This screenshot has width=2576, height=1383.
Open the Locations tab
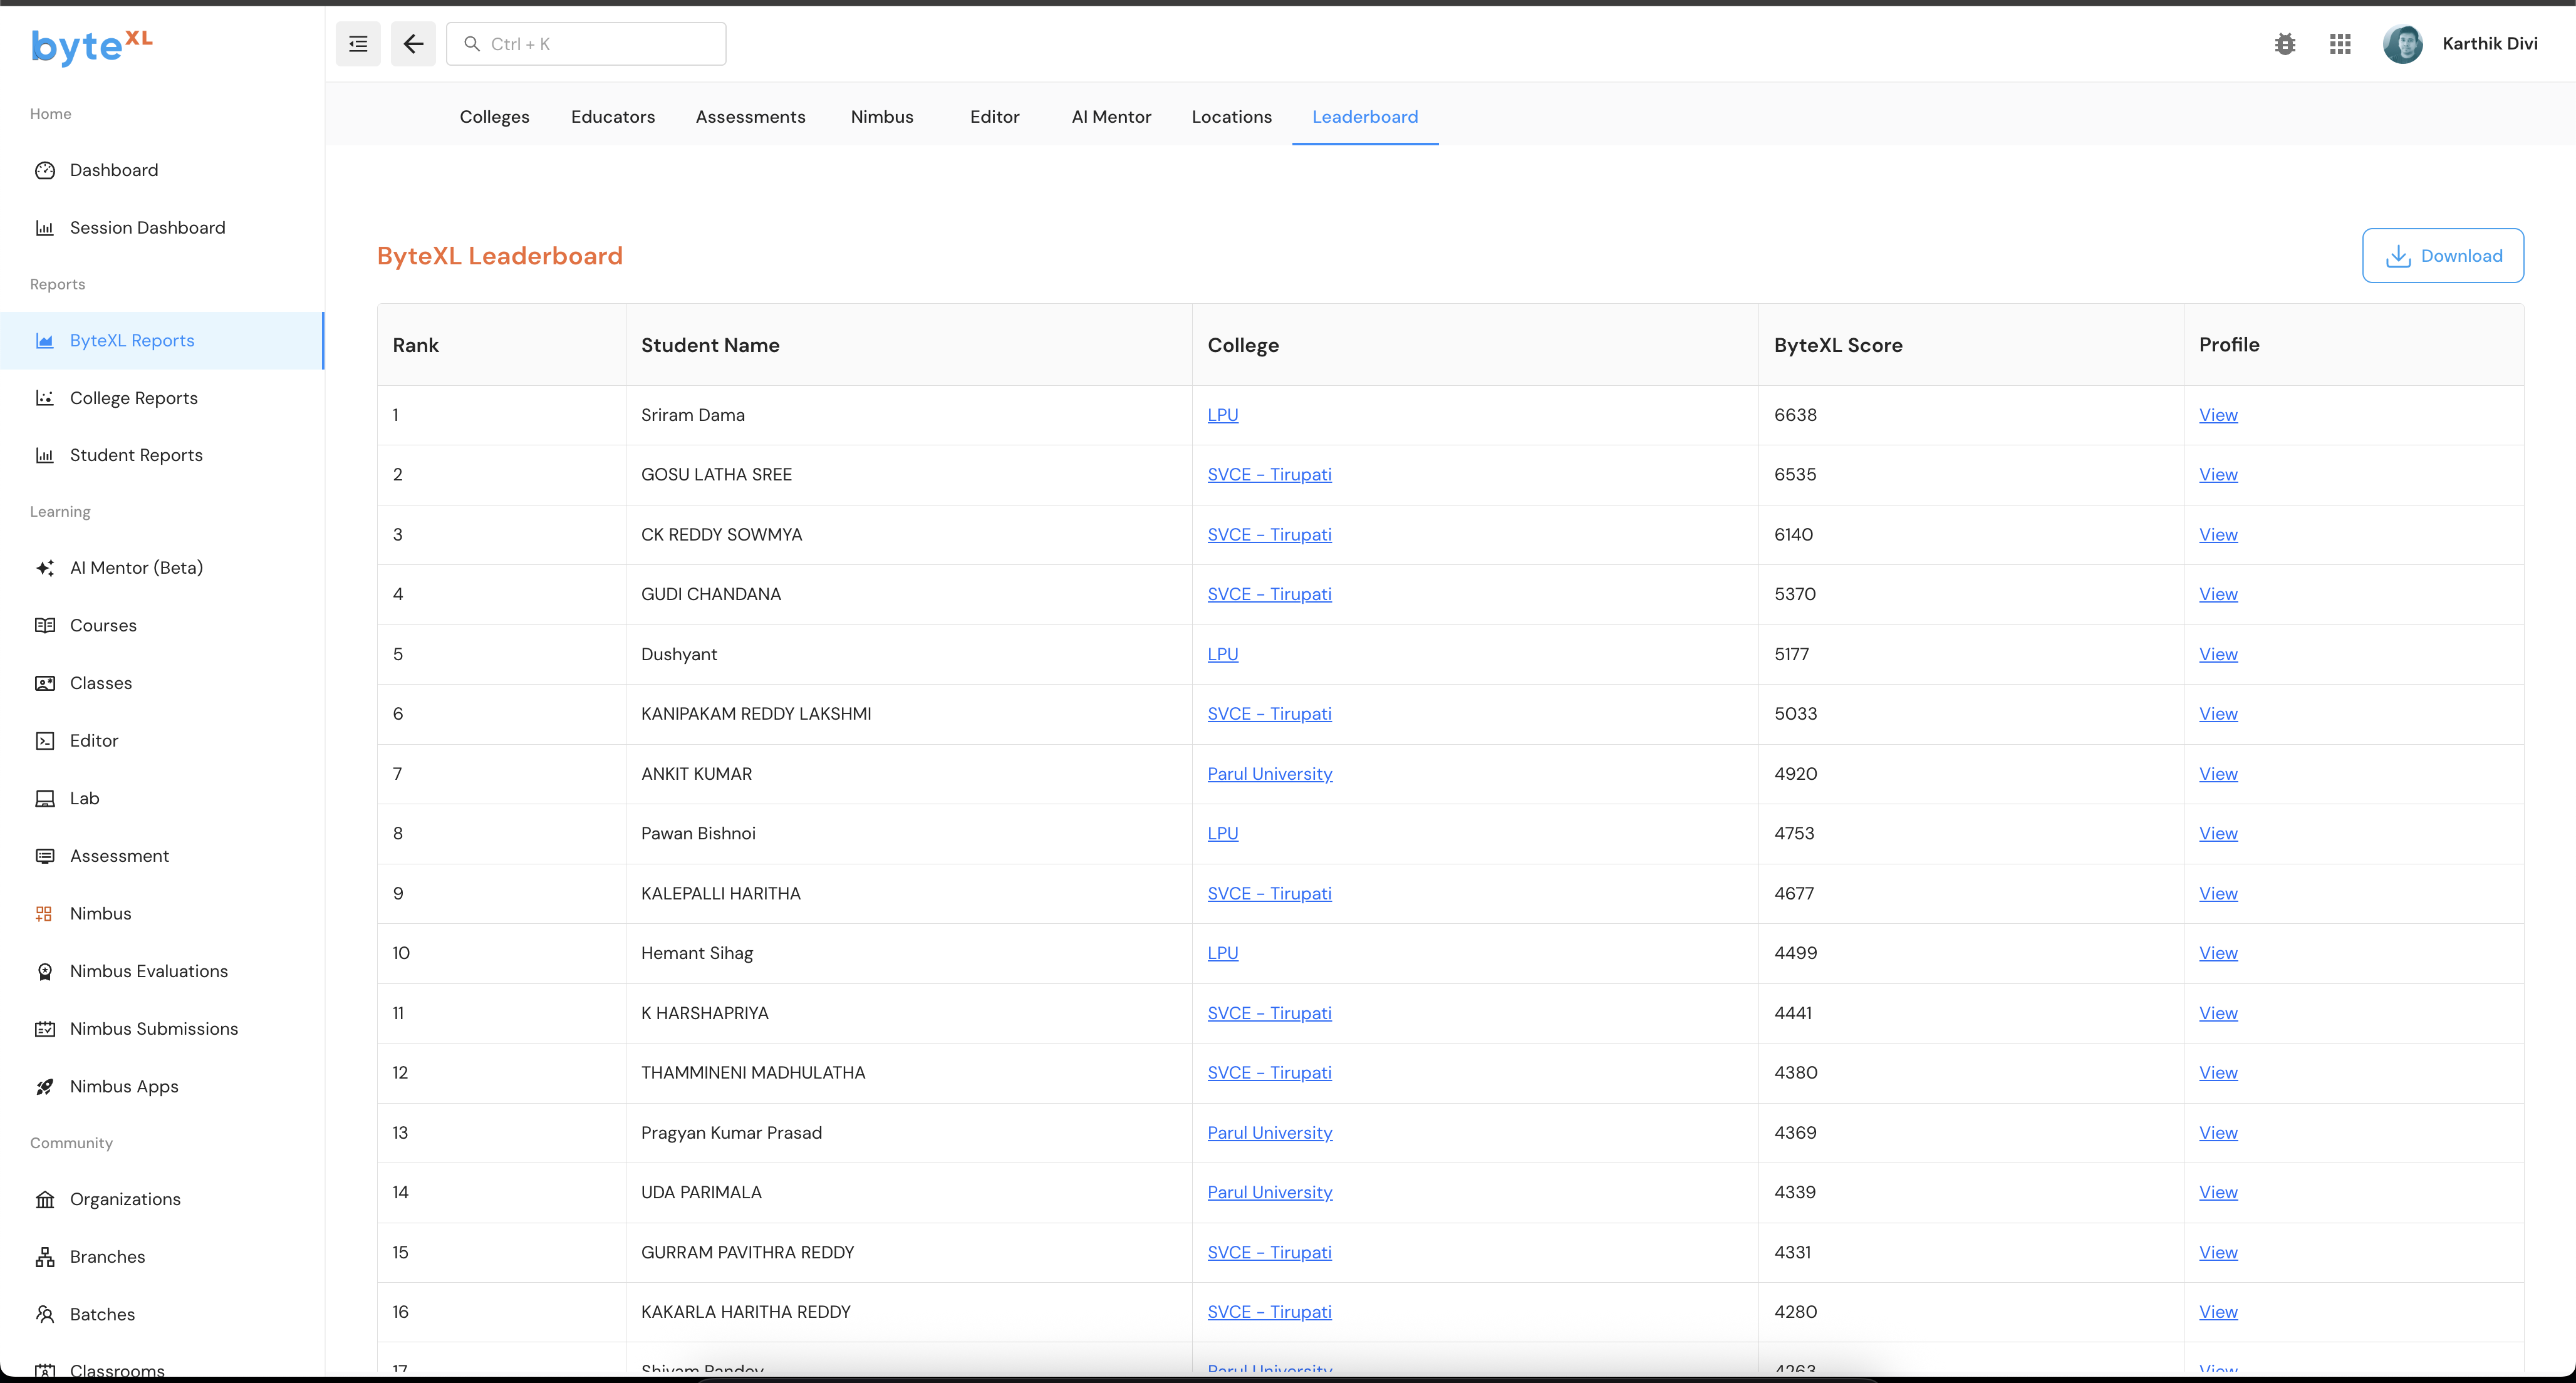coord(1231,117)
